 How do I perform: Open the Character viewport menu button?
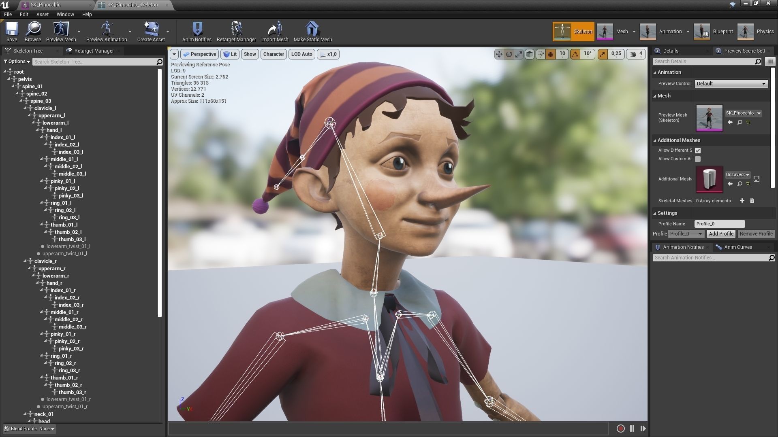[274, 54]
